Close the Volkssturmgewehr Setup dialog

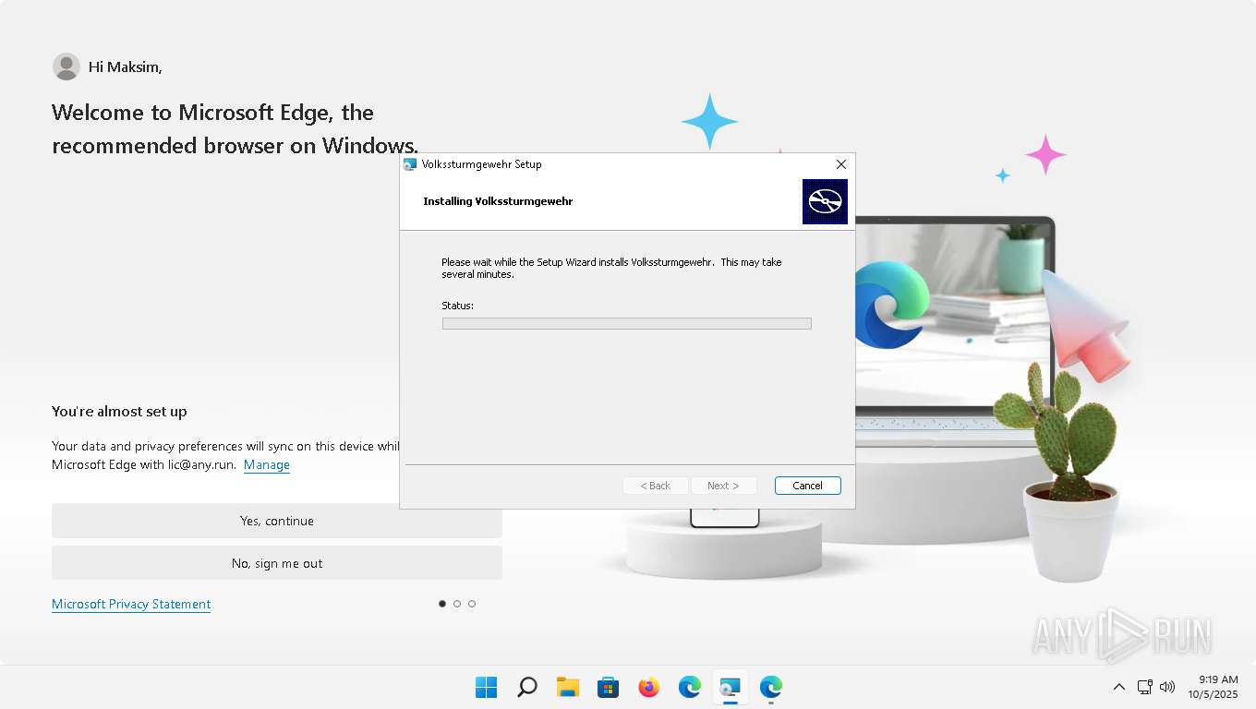point(840,164)
